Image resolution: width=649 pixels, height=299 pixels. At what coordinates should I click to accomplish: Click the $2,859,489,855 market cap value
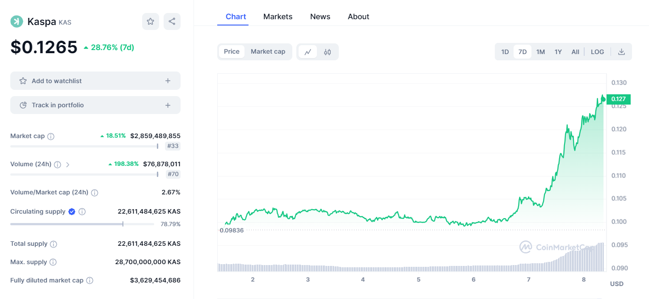(x=156, y=136)
